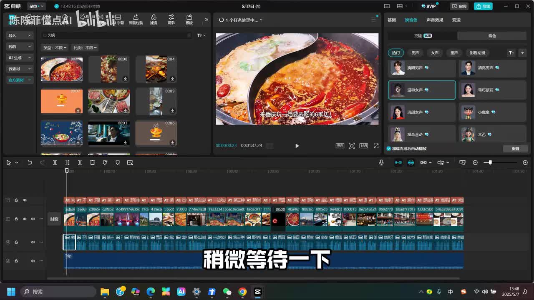534x300 pixels.
Task: Switch to the 变速 speed tab
Action: (x=456, y=20)
